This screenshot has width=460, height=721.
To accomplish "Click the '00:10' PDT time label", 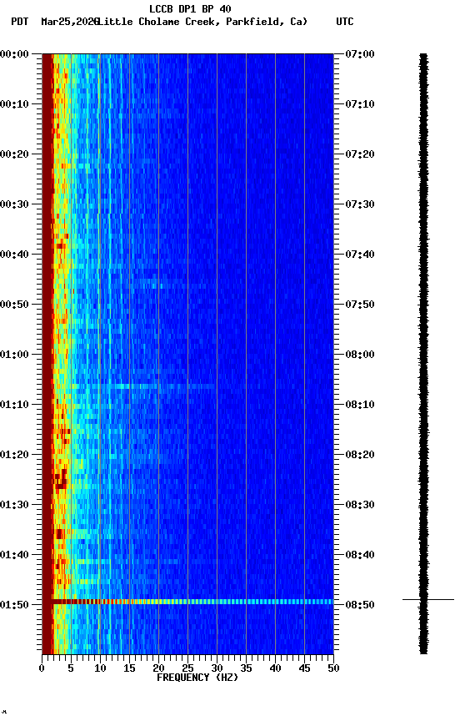I will 14,104.
